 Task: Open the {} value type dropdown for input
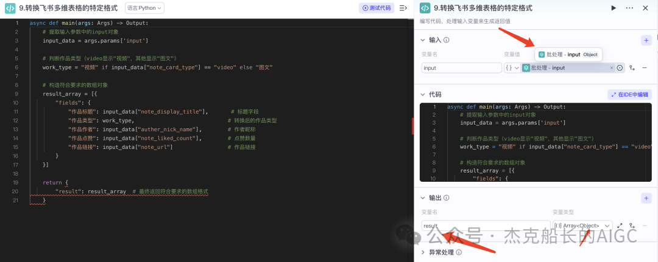click(512, 68)
